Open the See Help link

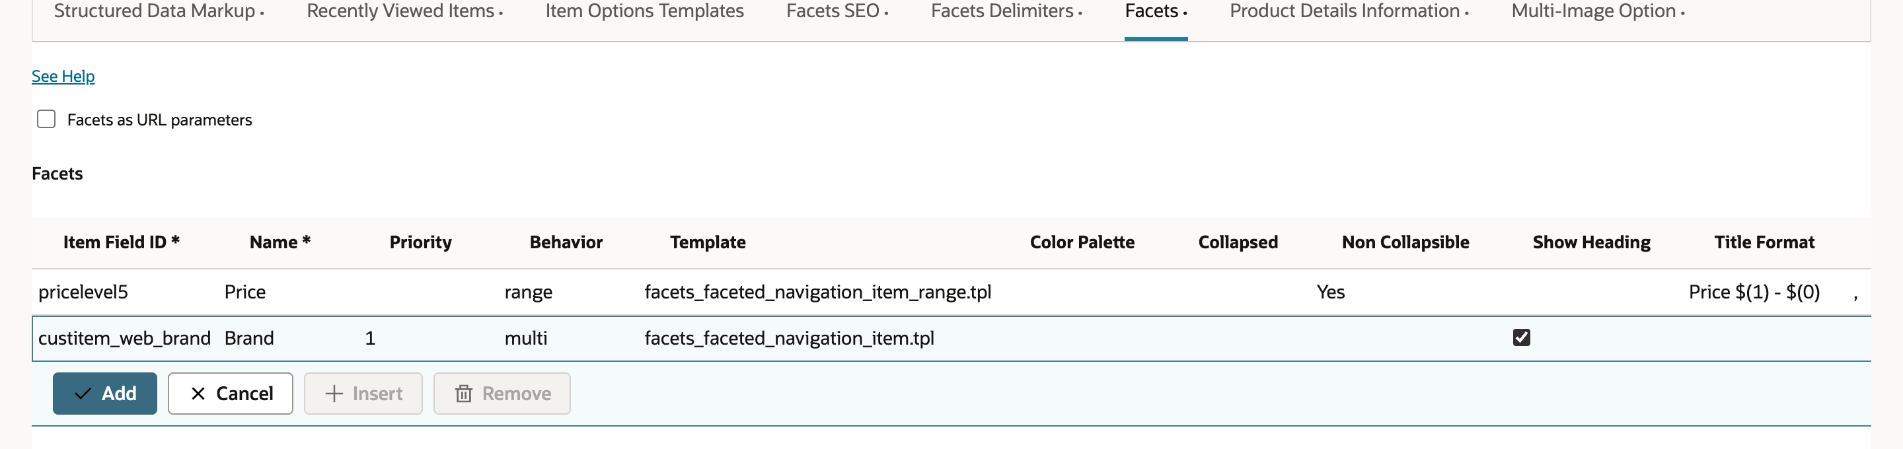coord(63,76)
